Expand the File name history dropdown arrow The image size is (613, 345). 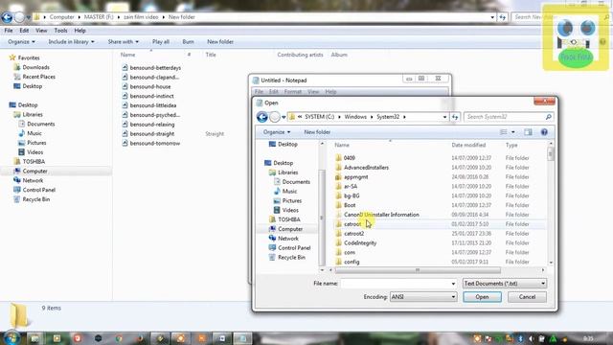tap(453, 284)
